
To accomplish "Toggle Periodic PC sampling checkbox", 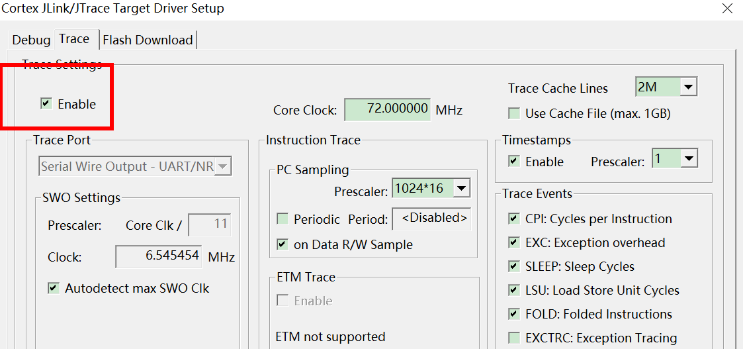I will click(283, 220).
